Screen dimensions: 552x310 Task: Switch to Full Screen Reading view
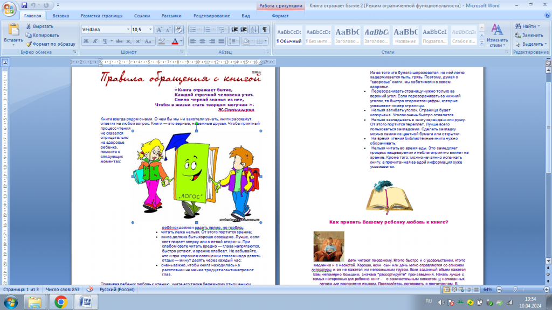[454, 290]
